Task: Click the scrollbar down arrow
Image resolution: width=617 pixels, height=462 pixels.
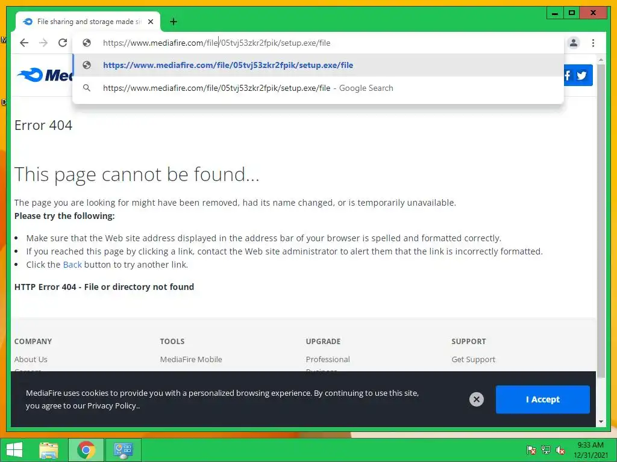Action: tap(601, 422)
